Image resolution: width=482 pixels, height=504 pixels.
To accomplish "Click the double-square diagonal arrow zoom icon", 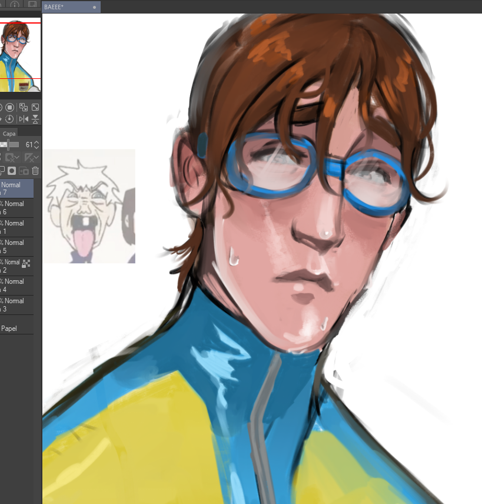I will 23,107.
